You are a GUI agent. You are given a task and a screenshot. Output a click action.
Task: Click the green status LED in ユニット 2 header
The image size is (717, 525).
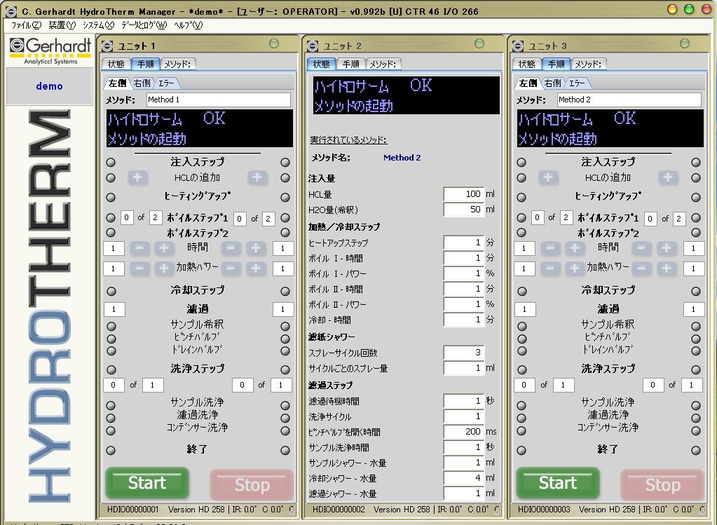[479, 43]
